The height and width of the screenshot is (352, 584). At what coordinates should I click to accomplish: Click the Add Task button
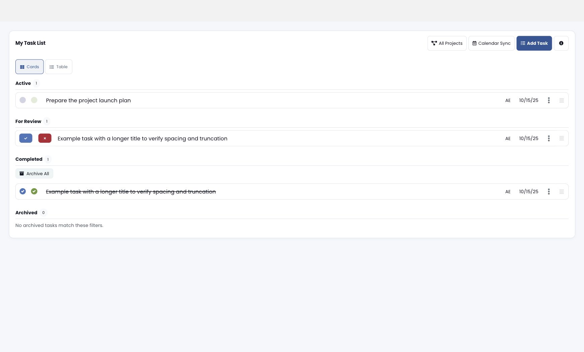(534, 43)
